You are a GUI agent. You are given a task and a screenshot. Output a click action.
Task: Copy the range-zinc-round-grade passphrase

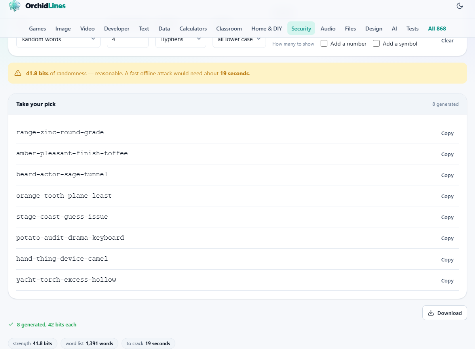pyautogui.click(x=447, y=133)
